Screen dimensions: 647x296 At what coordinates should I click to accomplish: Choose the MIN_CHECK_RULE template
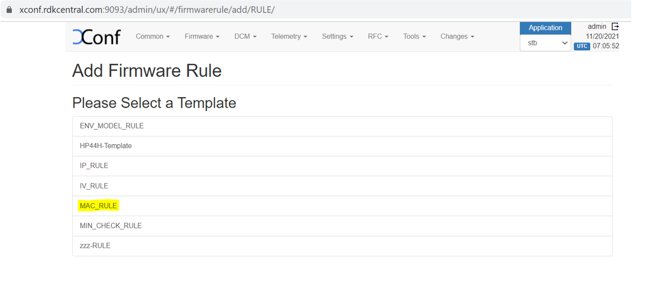[x=111, y=226]
